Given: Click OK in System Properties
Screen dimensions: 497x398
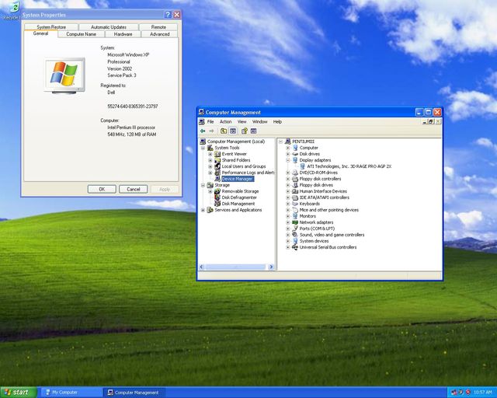Looking at the screenshot, I should point(102,189).
